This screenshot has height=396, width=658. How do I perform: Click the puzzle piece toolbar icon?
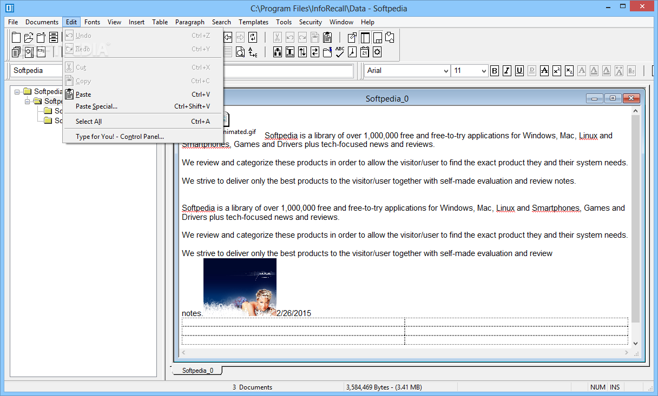coord(390,37)
